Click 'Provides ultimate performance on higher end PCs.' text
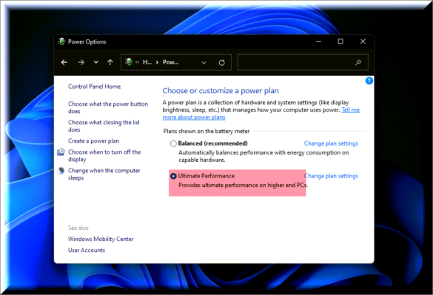The width and height of the screenshot is (433, 295). (243, 185)
